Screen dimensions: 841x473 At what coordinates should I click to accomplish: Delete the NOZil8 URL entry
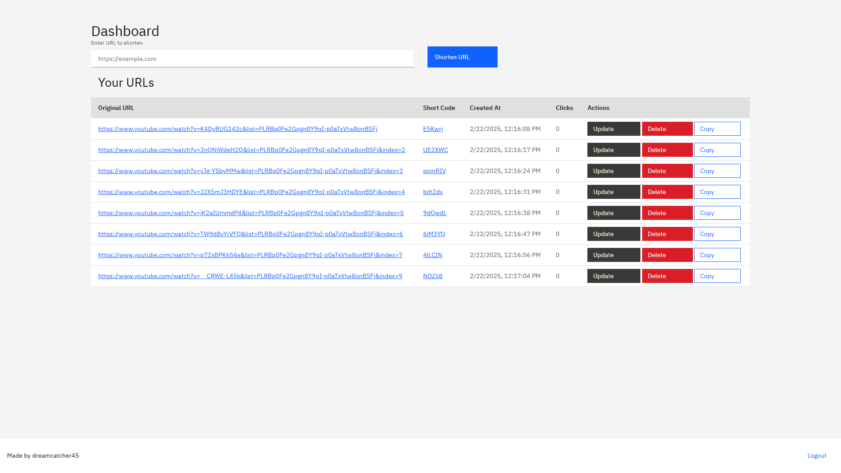pos(668,276)
